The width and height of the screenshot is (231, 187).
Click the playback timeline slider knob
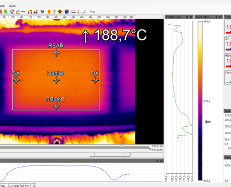click(x=121, y=146)
